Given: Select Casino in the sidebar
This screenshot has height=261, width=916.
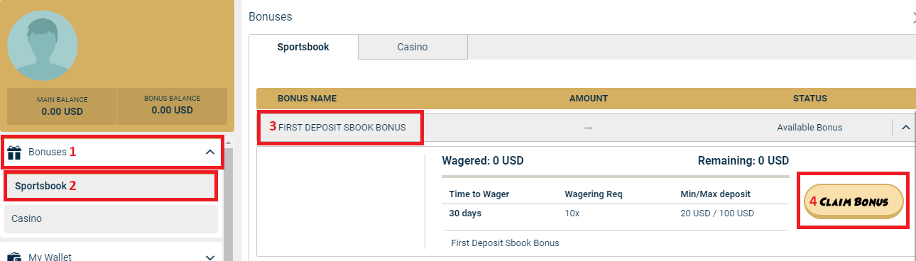Looking at the screenshot, I should [x=111, y=219].
